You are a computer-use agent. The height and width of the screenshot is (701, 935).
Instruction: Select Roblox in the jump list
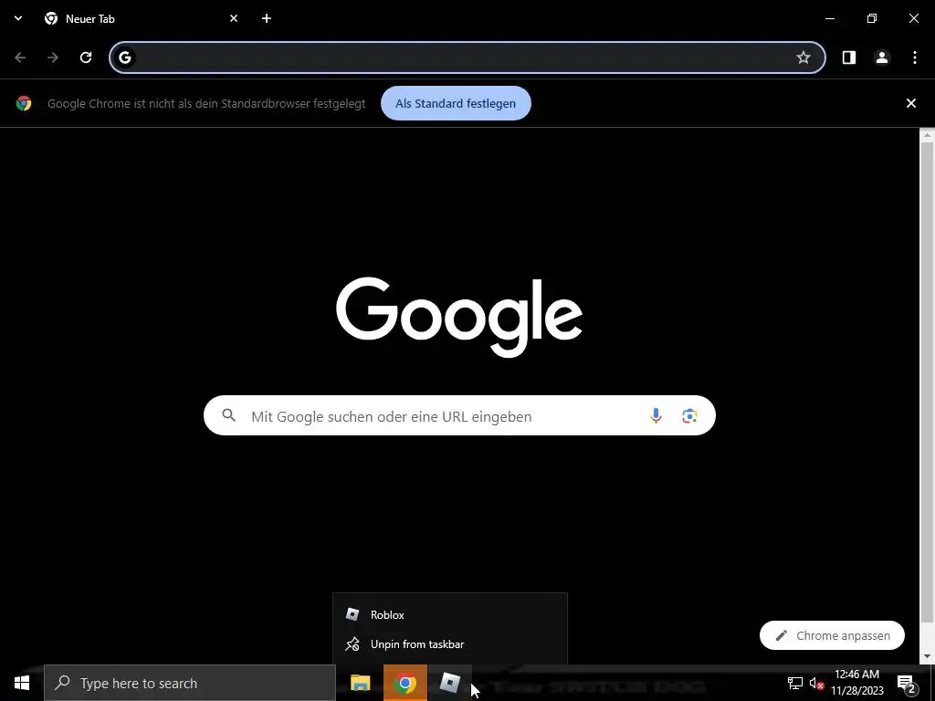click(x=450, y=614)
